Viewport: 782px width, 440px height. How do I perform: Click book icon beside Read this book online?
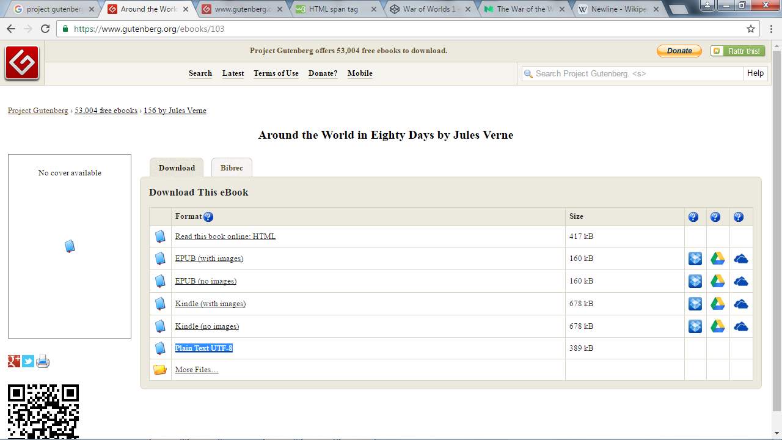160,237
